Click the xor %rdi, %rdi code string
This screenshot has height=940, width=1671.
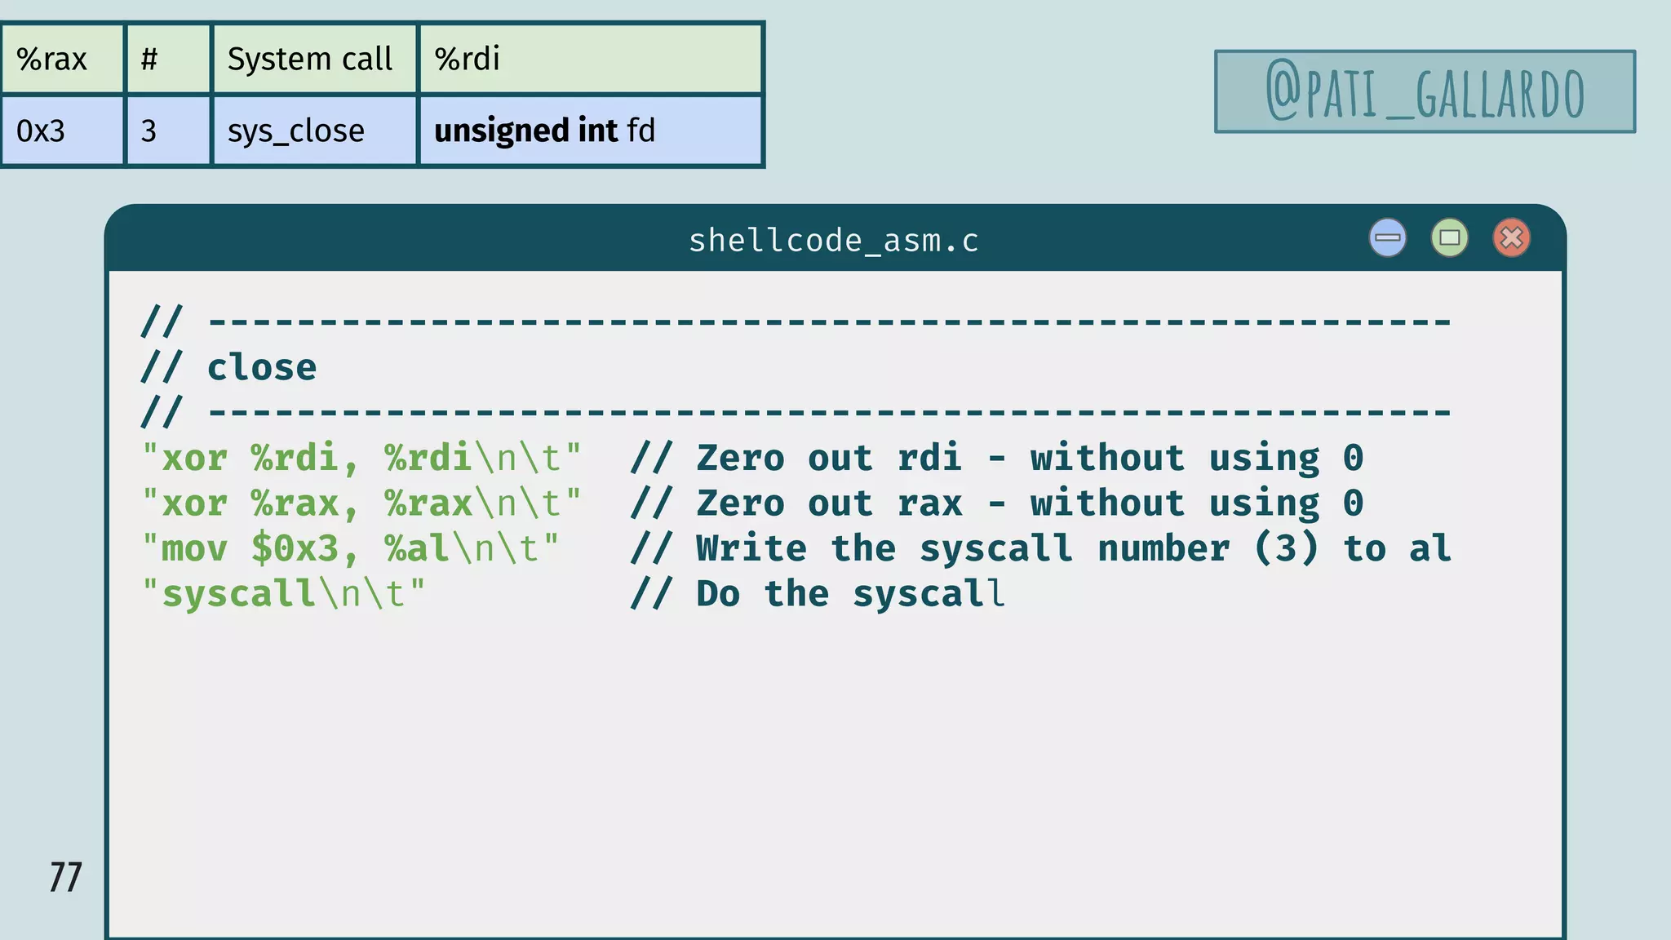coord(361,458)
